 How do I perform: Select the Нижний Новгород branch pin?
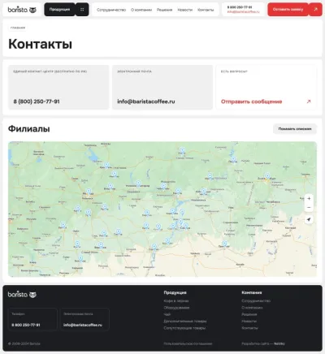[138, 183]
